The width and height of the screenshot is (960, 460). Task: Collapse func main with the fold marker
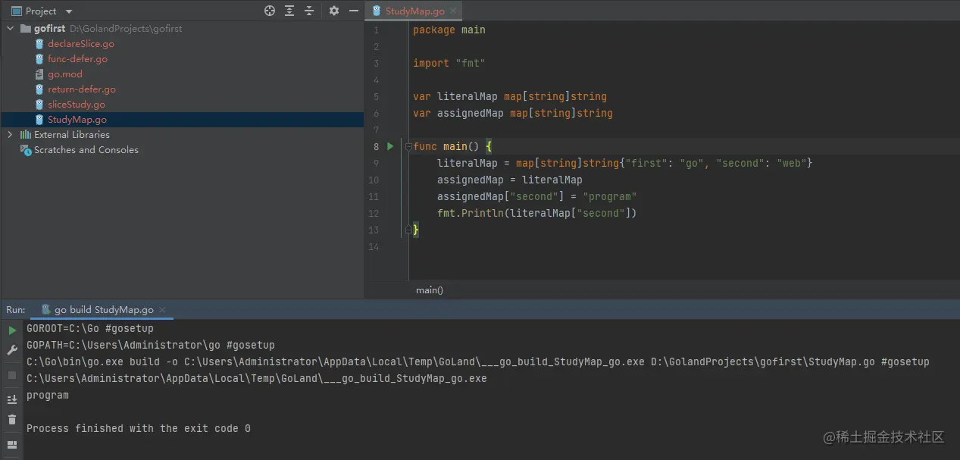tap(408, 146)
